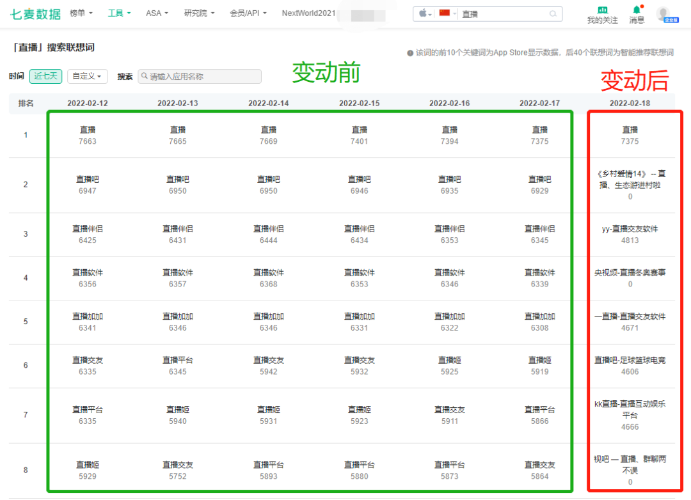Click keyword 直播伴侣 with value 6444
Screen dimensions: 691x500
[268, 229]
